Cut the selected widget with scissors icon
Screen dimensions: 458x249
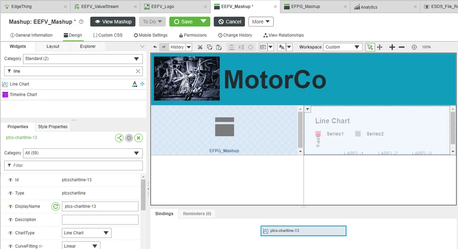[x=200, y=47]
